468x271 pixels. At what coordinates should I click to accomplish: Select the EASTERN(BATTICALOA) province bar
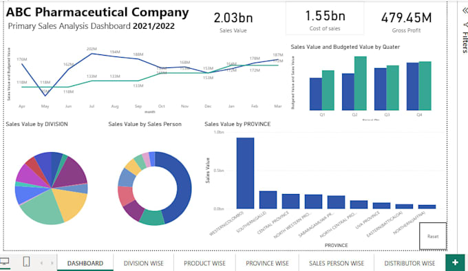tap(404, 206)
